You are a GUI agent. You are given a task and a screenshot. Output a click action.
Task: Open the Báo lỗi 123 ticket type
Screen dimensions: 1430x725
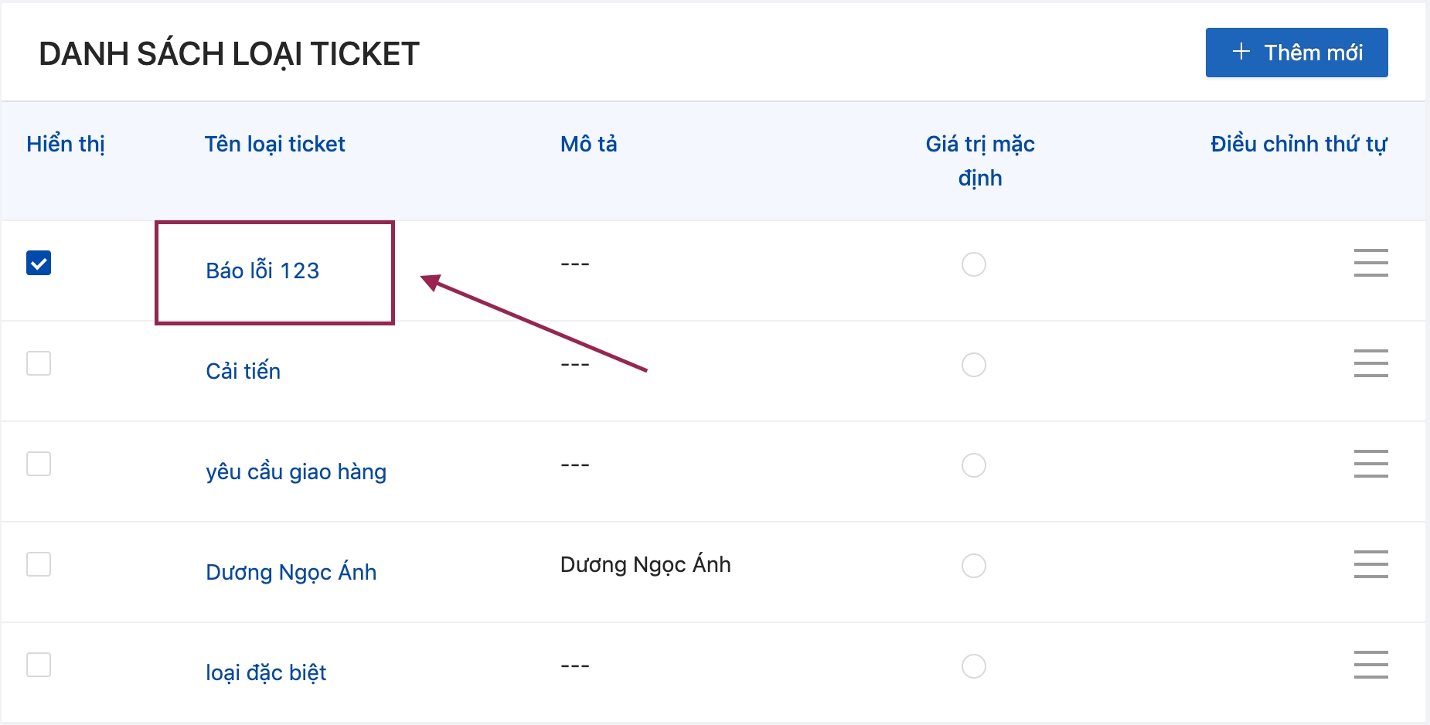click(262, 271)
